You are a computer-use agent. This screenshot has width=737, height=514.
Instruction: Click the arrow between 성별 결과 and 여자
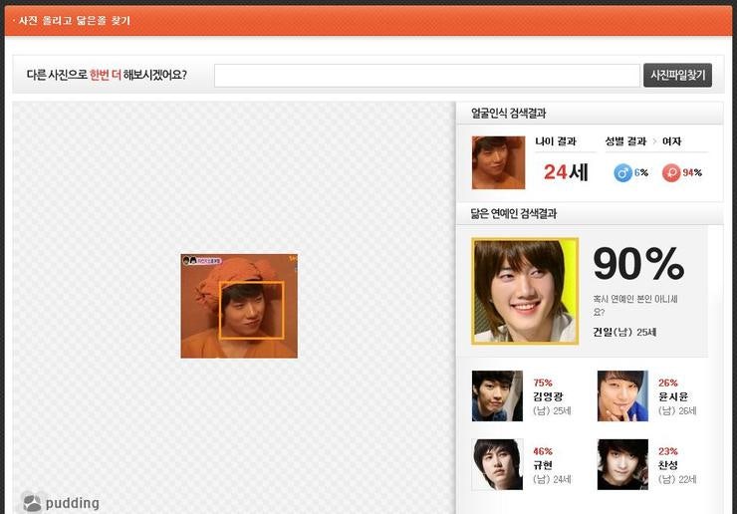coord(655,141)
